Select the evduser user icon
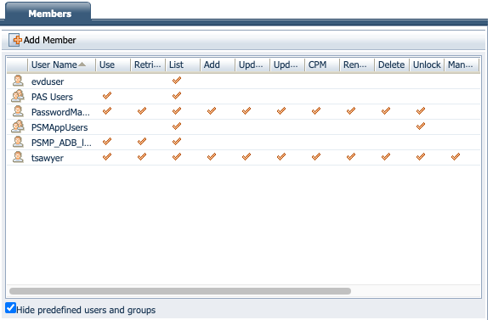This screenshot has height=320, width=493. pyautogui.click(x=18, y=81)
